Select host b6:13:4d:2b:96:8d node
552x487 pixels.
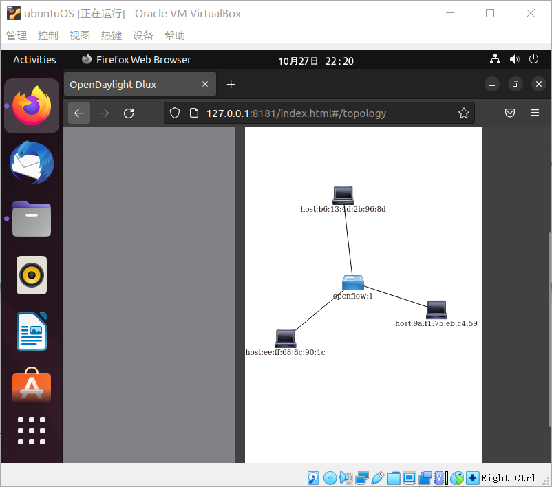[343, 195]
